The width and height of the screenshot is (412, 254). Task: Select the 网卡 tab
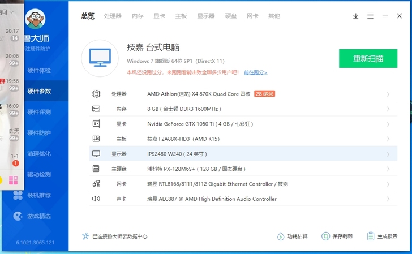252,16
